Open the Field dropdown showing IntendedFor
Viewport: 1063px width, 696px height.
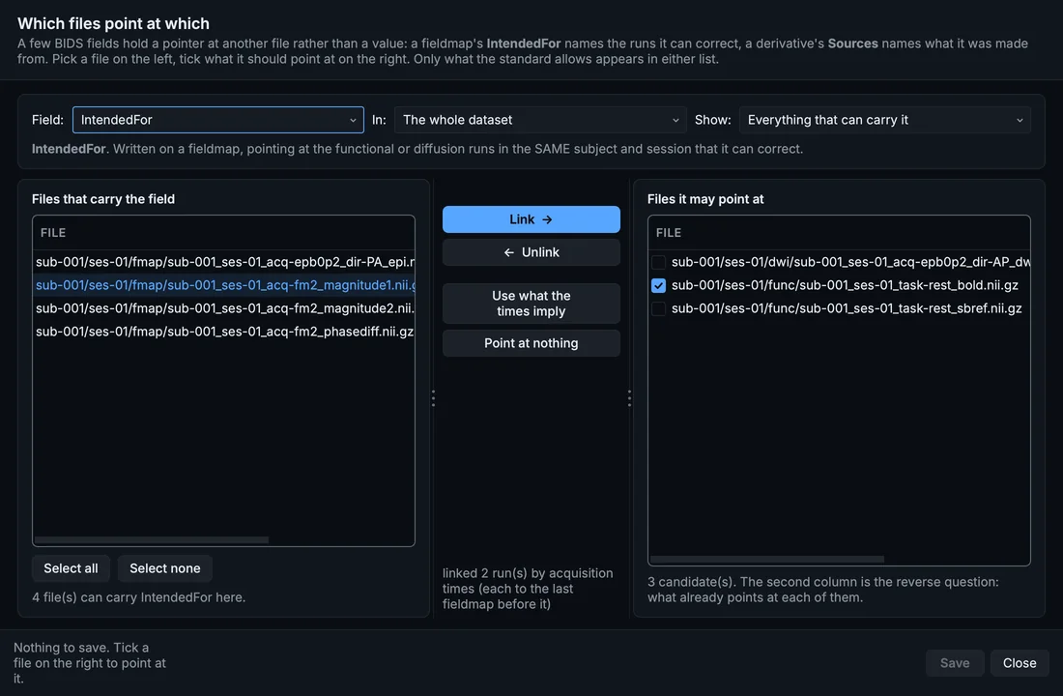click(217, 120)
